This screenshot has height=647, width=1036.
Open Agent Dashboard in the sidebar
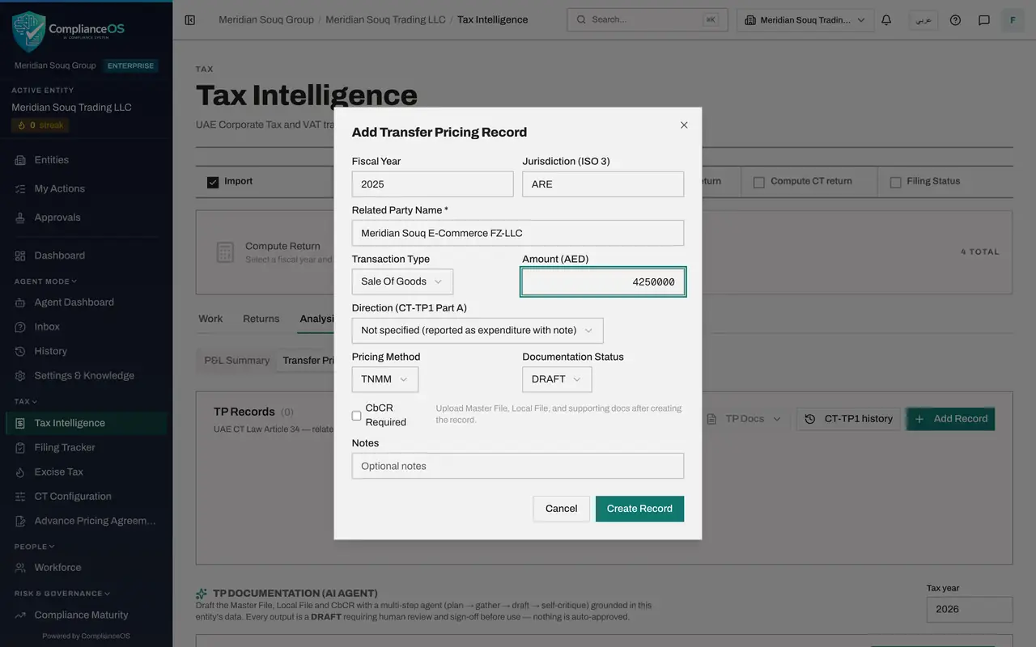tap(86, 302)
